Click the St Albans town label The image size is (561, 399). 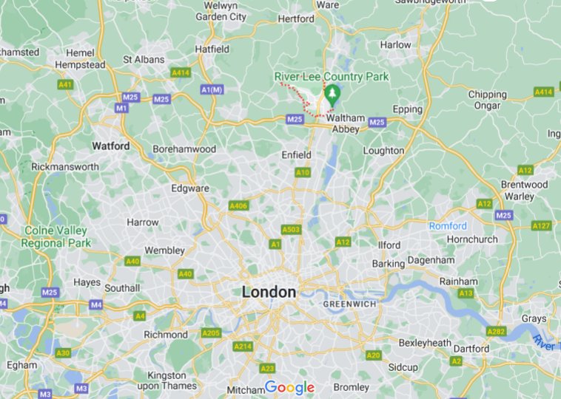point(144,60)
